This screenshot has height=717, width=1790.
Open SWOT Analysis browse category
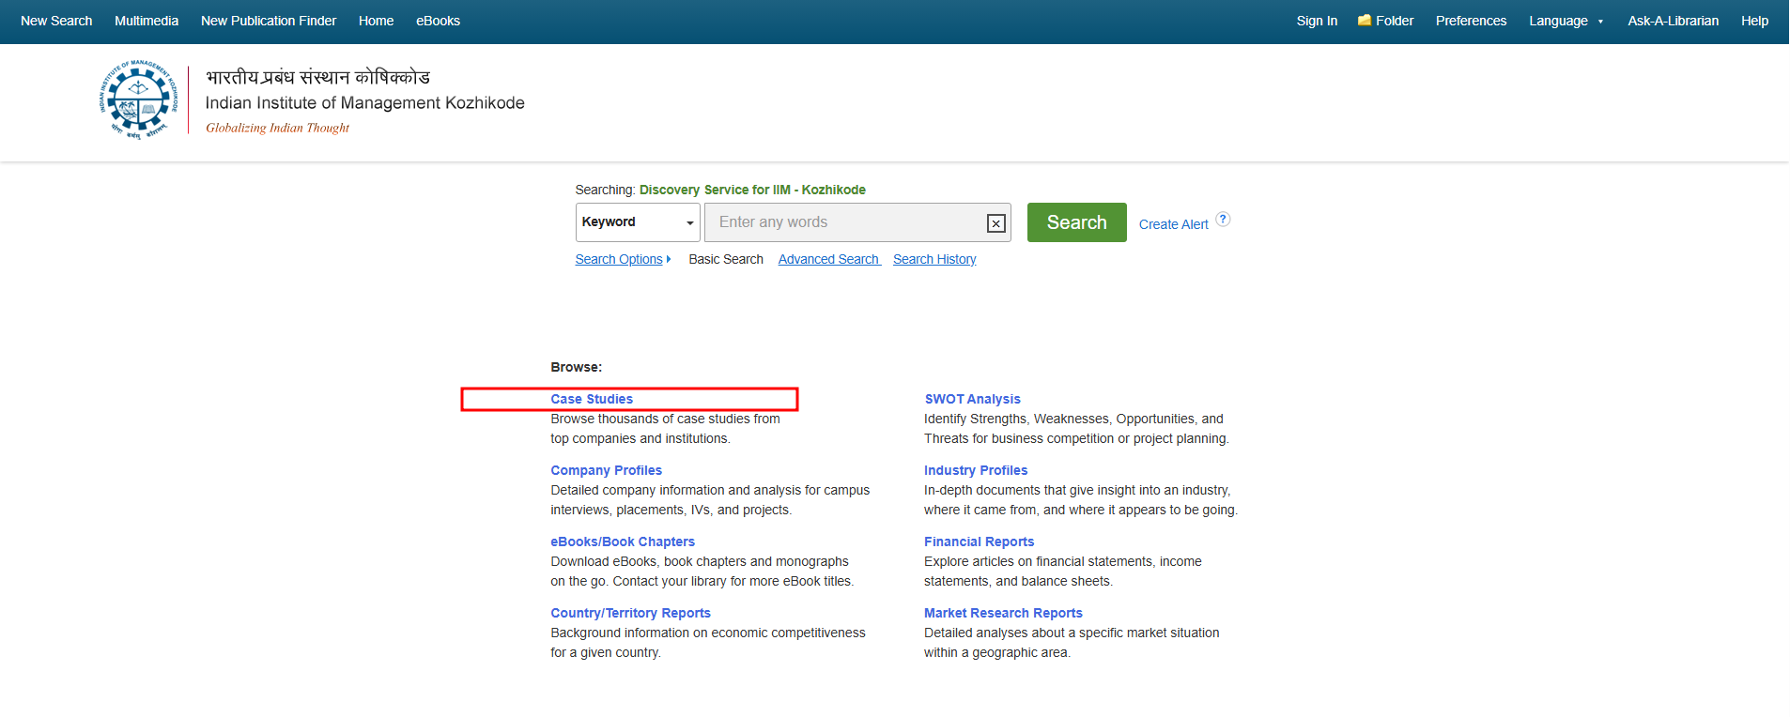972,399
